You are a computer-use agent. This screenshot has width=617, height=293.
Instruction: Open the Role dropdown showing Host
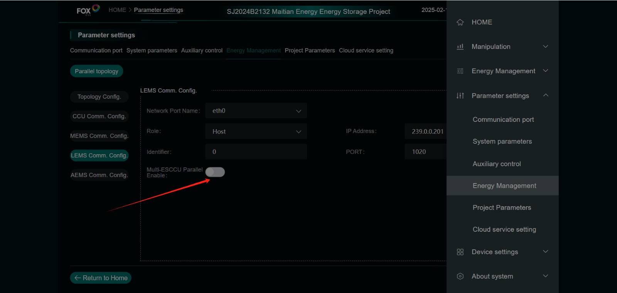click(x=256, y=131)
